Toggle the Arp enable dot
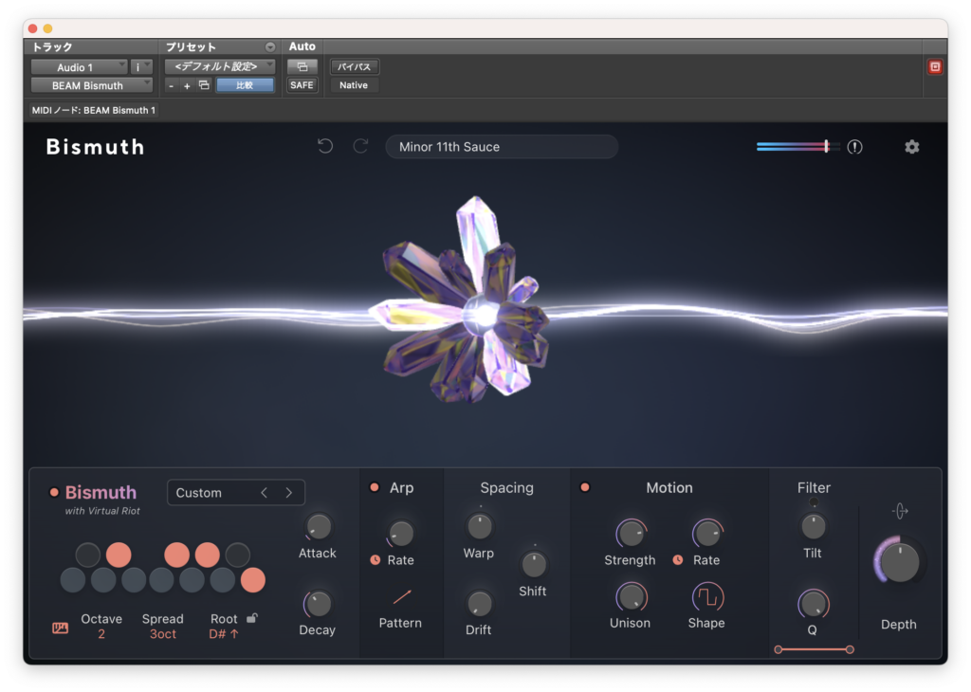 [374, 487]
